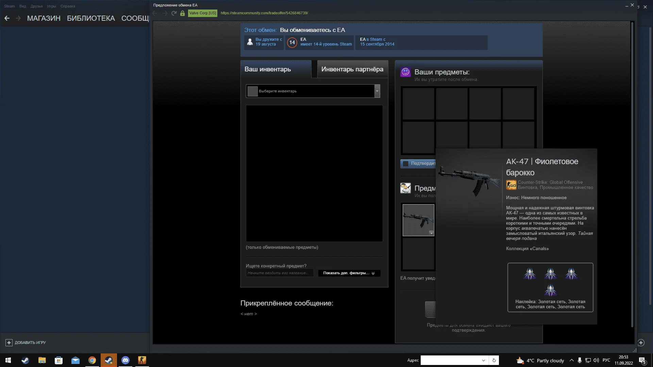The height and width of the screenshot is (367, 653).
Task: Click the green padlock security icon
Action: [x=182, y=13]
